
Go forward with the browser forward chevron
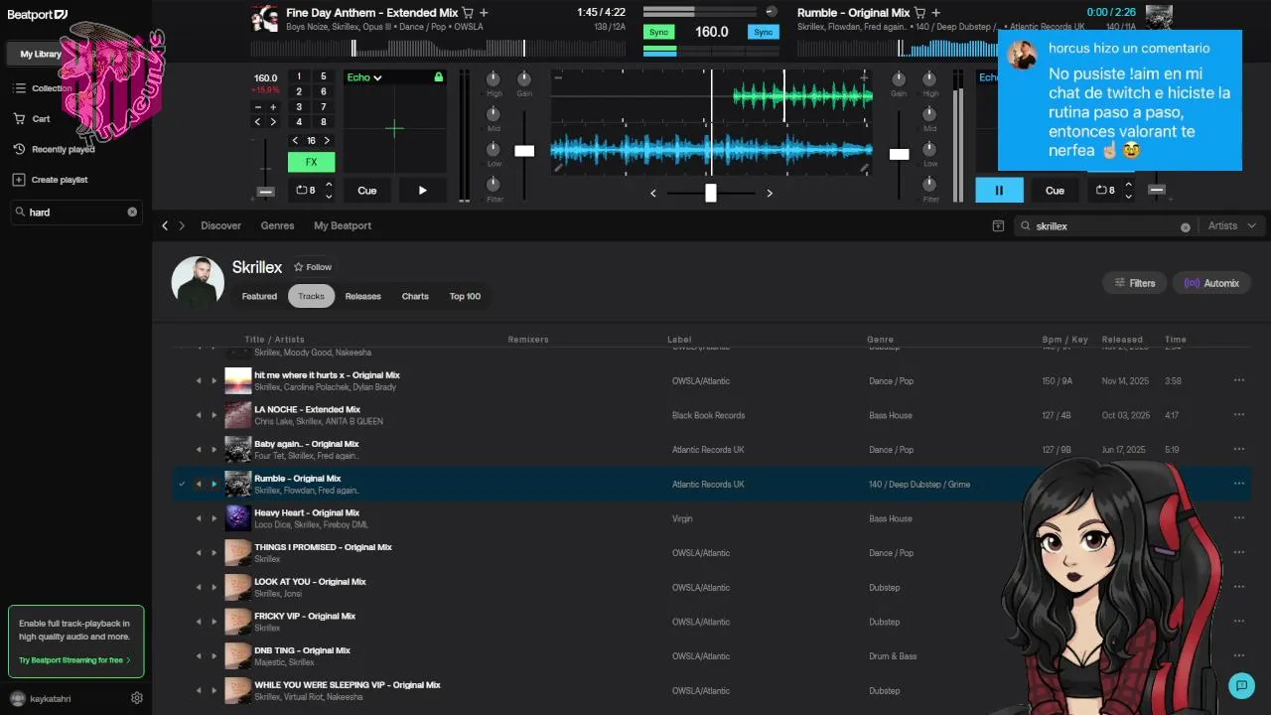coord(182,226)
